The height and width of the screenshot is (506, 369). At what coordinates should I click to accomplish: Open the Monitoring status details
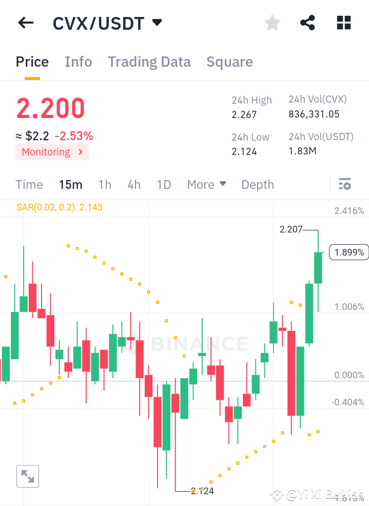tap(51, 152)
